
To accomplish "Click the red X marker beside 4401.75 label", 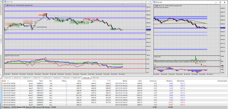I will (97, 19).
